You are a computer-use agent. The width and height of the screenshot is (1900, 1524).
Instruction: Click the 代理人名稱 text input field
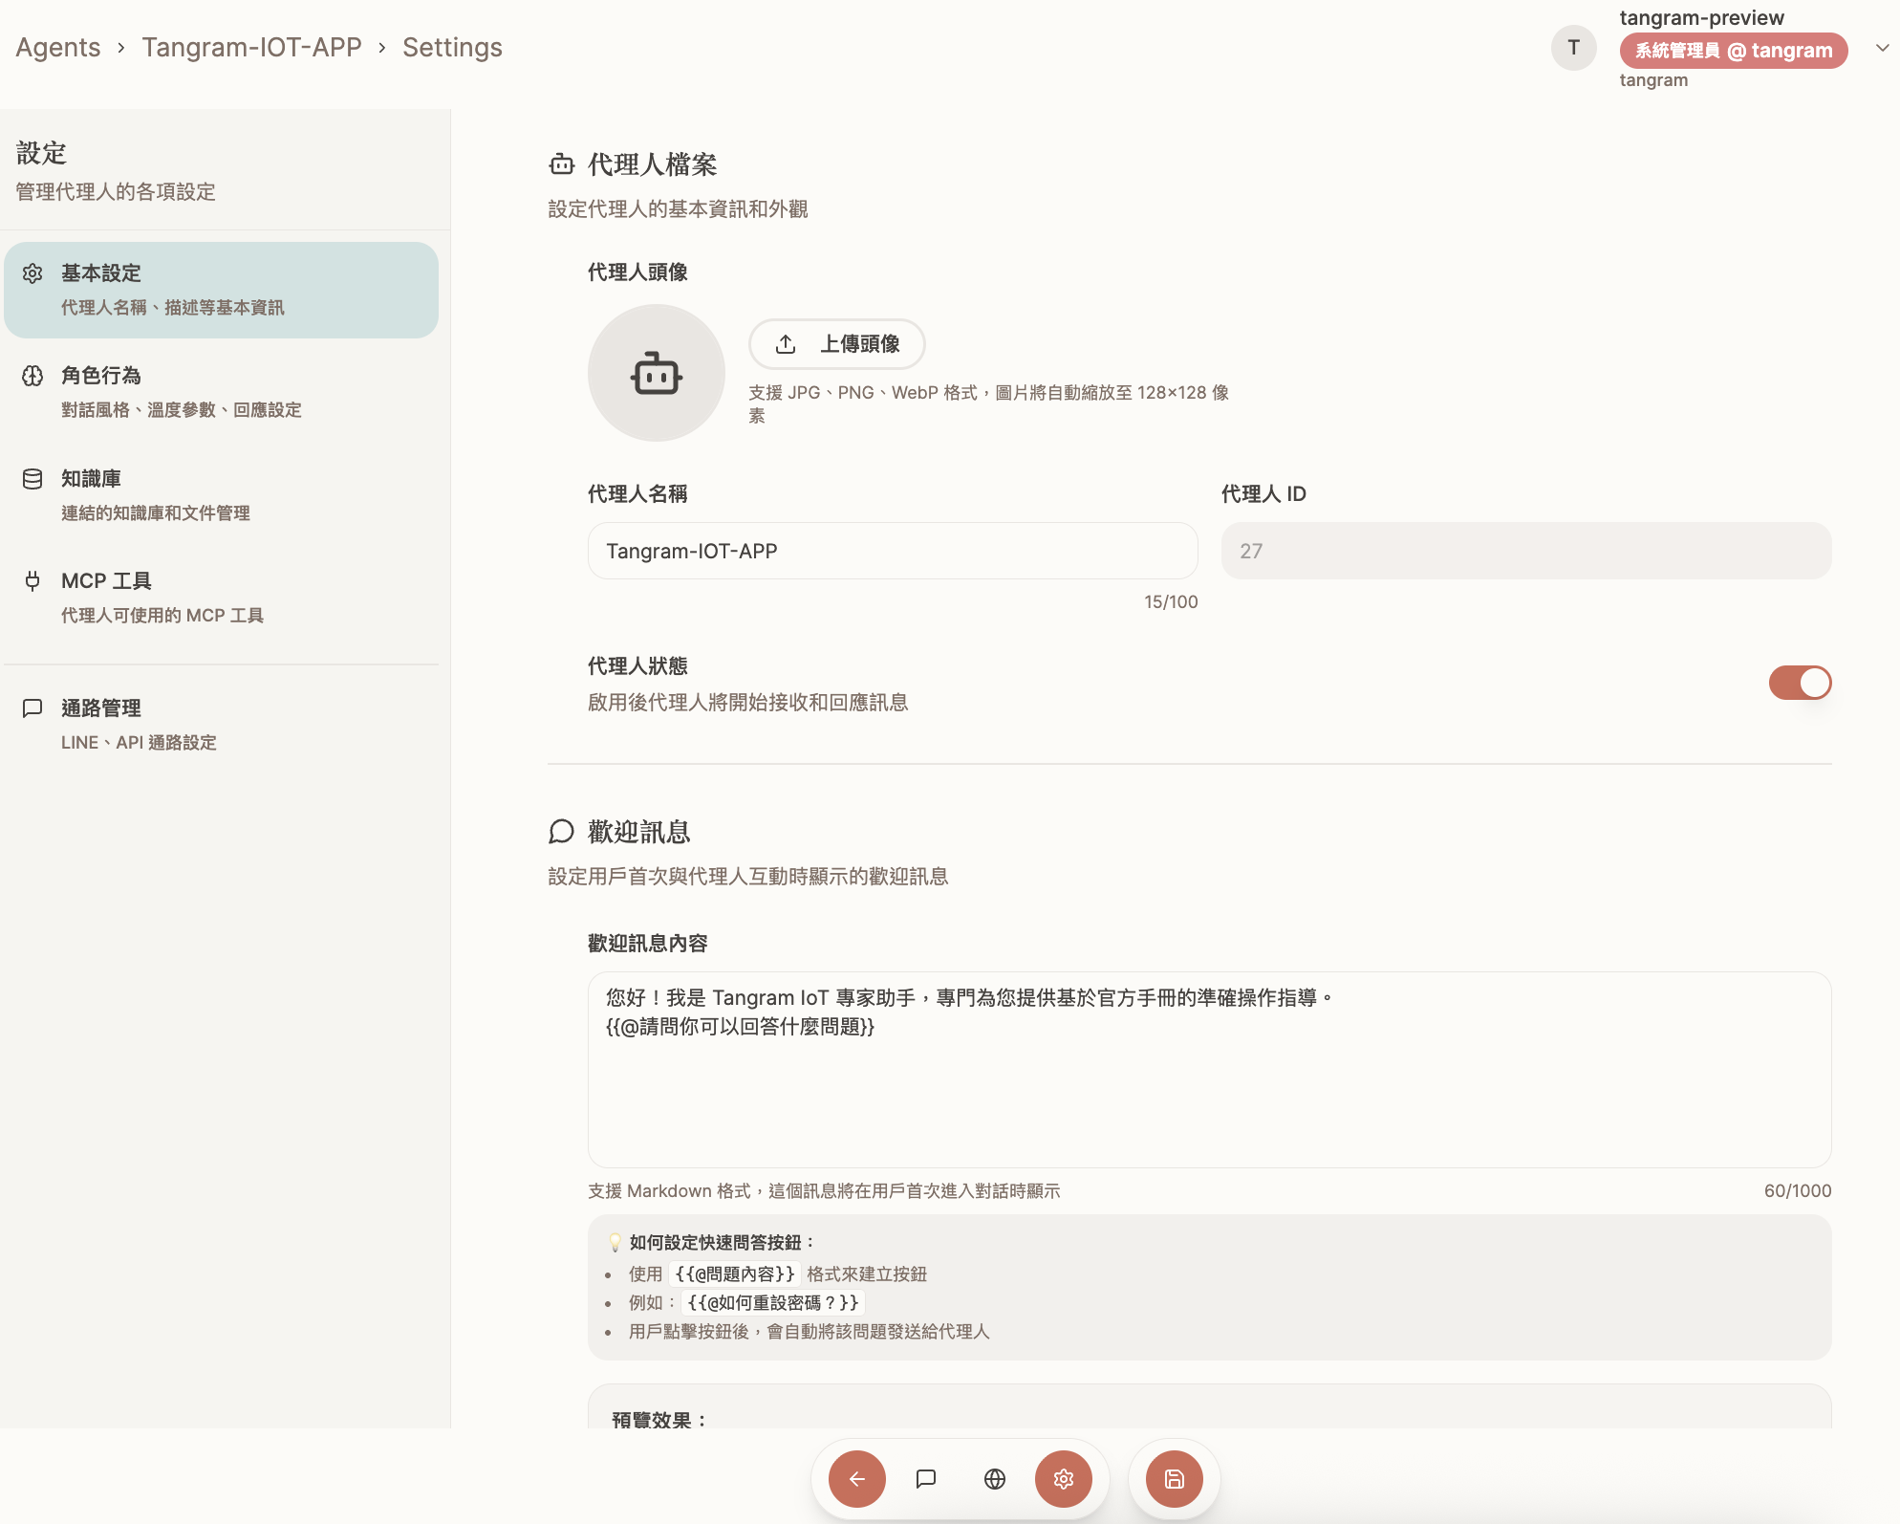tap(892, 551)
